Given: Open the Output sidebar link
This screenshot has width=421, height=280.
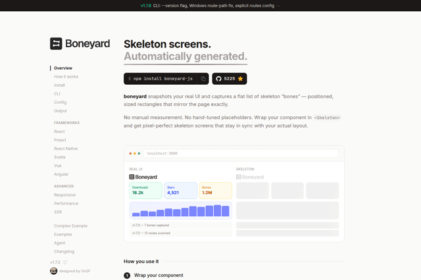Looking at the screenshot, I should pyautogui.click(x=60, y=111).
